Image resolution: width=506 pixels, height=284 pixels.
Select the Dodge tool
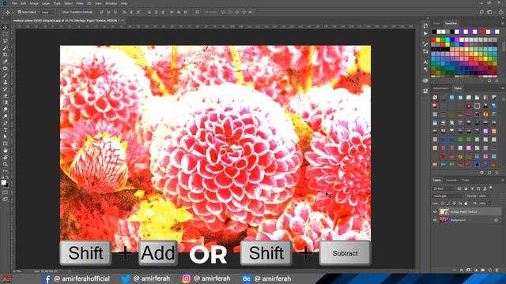[x=6, y=116]
